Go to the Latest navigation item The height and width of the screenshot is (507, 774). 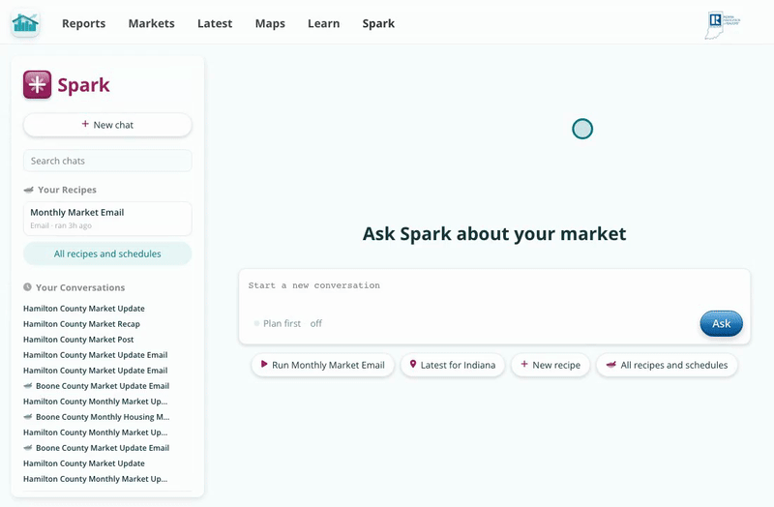215,23
